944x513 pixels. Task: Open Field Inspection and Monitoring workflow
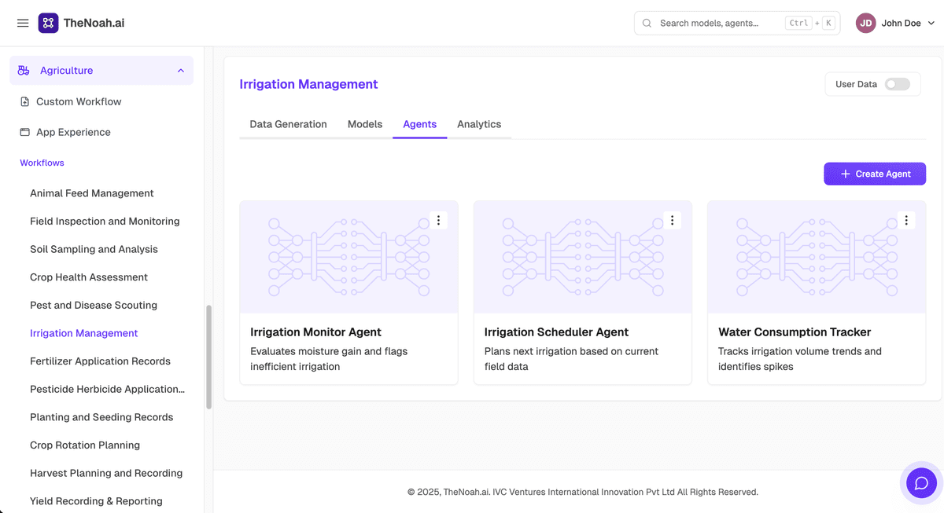point(105,222)
